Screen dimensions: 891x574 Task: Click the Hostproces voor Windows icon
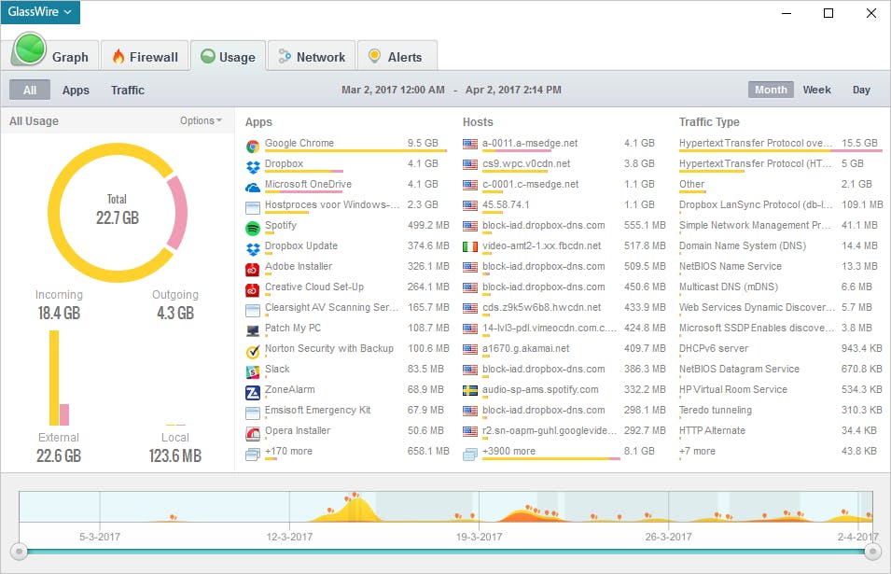[x=253, y=208]
